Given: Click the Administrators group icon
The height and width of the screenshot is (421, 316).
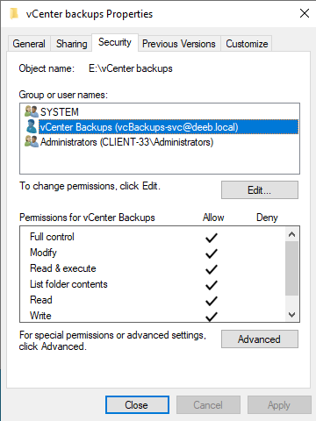Looking at the screenshot, I should click(32, 141).
